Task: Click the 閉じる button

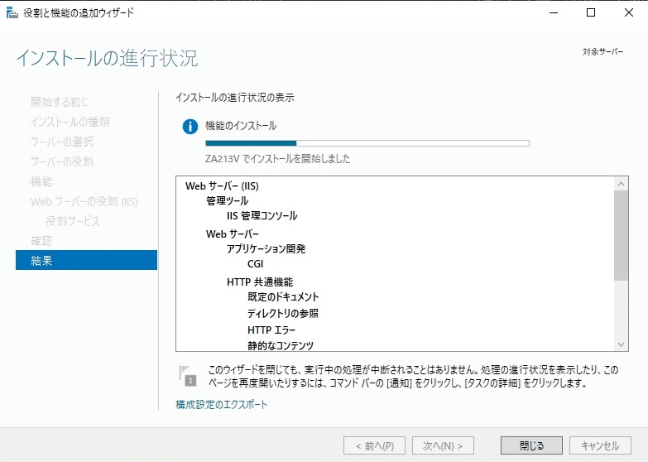Action: coord(531,445)
